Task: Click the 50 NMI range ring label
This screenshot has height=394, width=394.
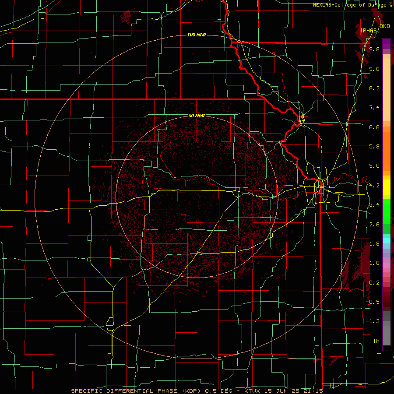Action: (197, 116)
